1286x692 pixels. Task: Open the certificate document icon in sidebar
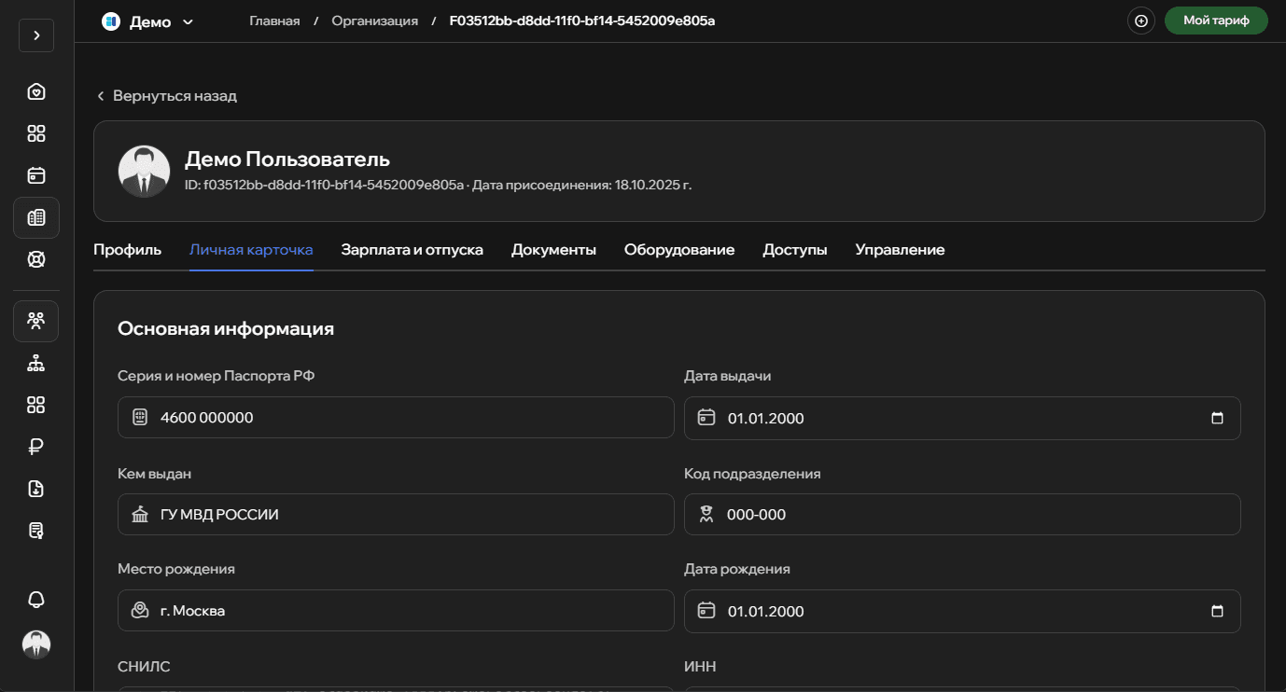point(36,531)
